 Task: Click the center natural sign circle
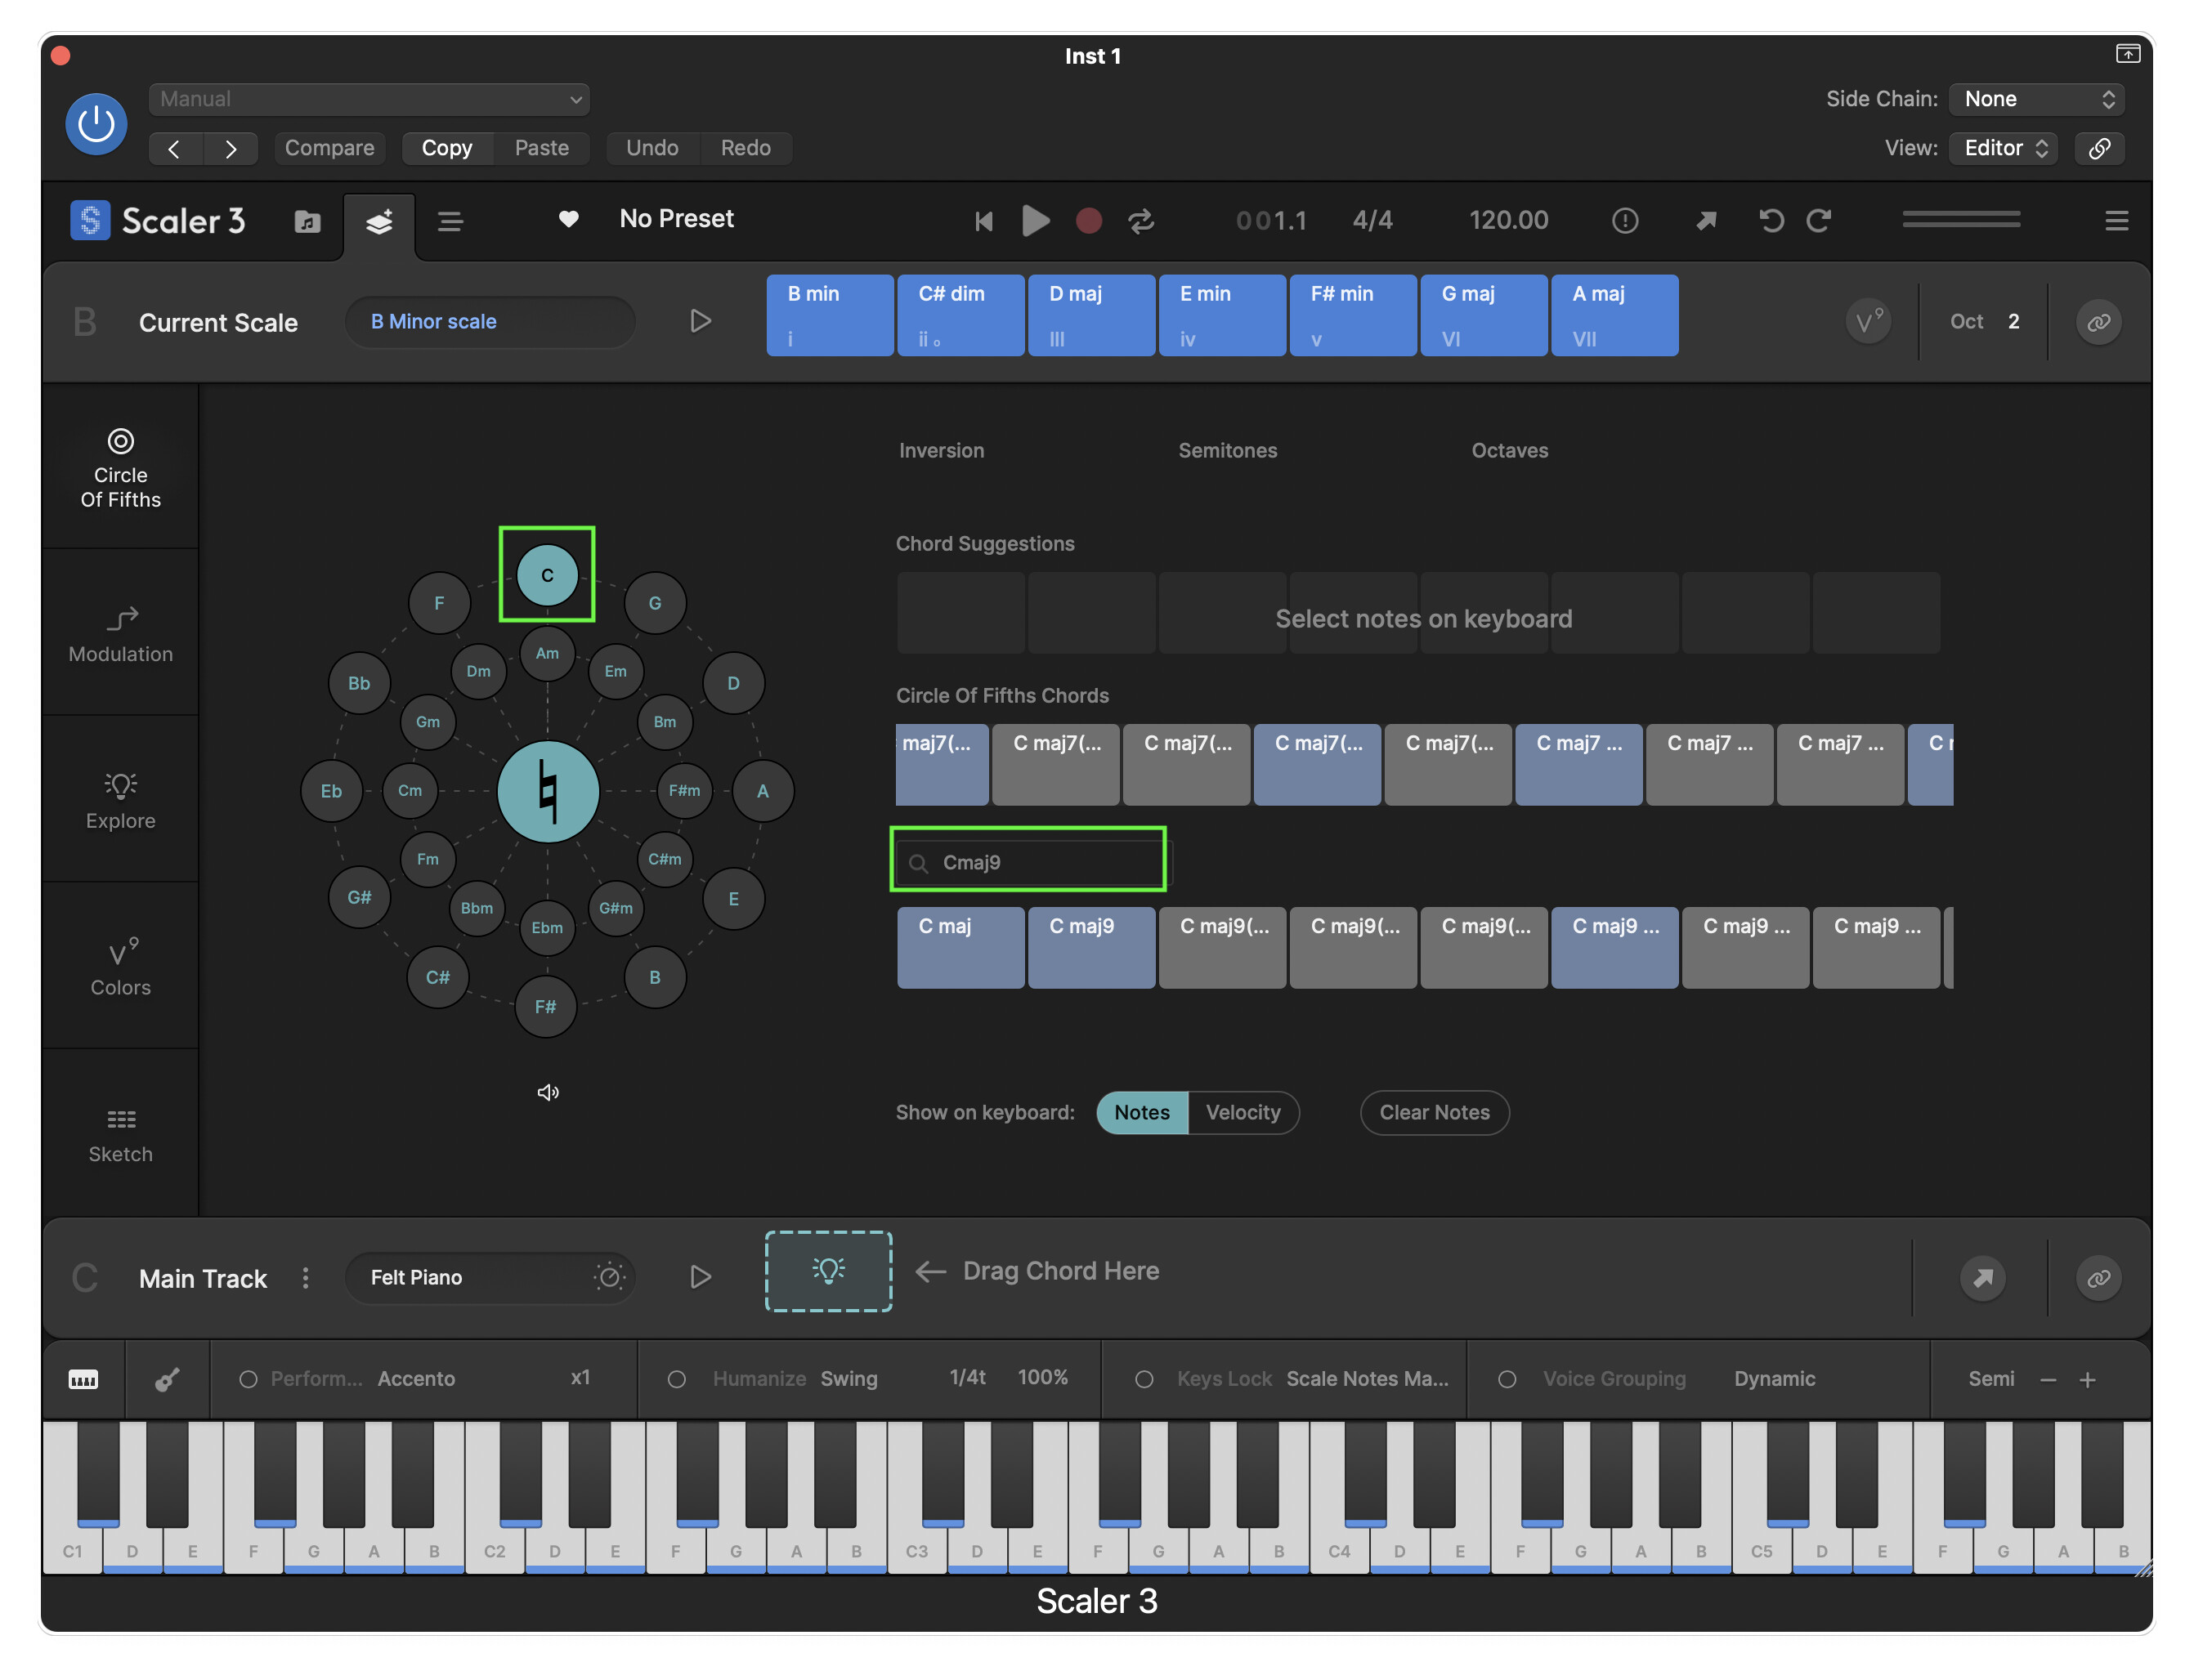547,791
